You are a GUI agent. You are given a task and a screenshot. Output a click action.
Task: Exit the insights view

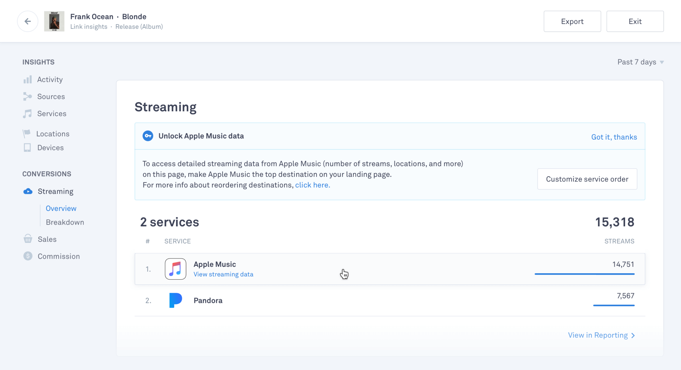pos(635,21)
